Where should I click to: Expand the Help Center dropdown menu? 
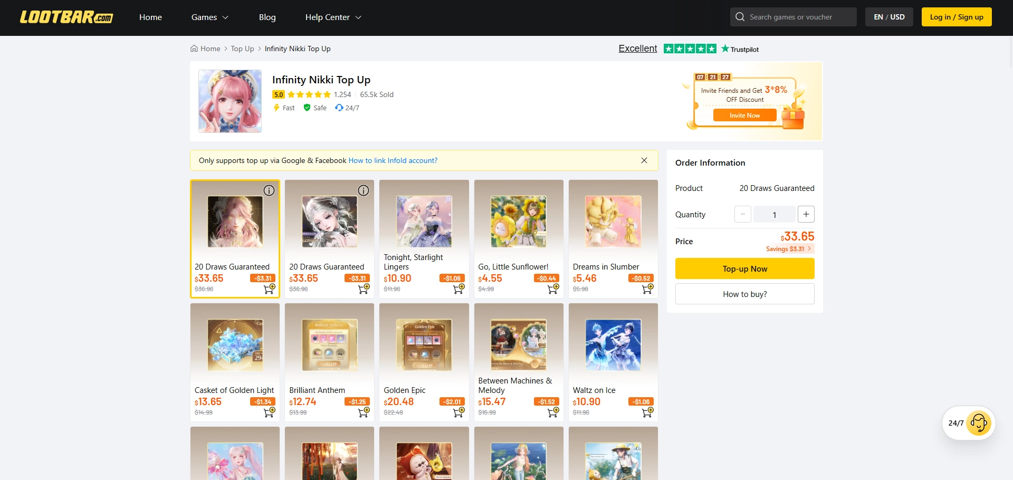tap(333, 17)
